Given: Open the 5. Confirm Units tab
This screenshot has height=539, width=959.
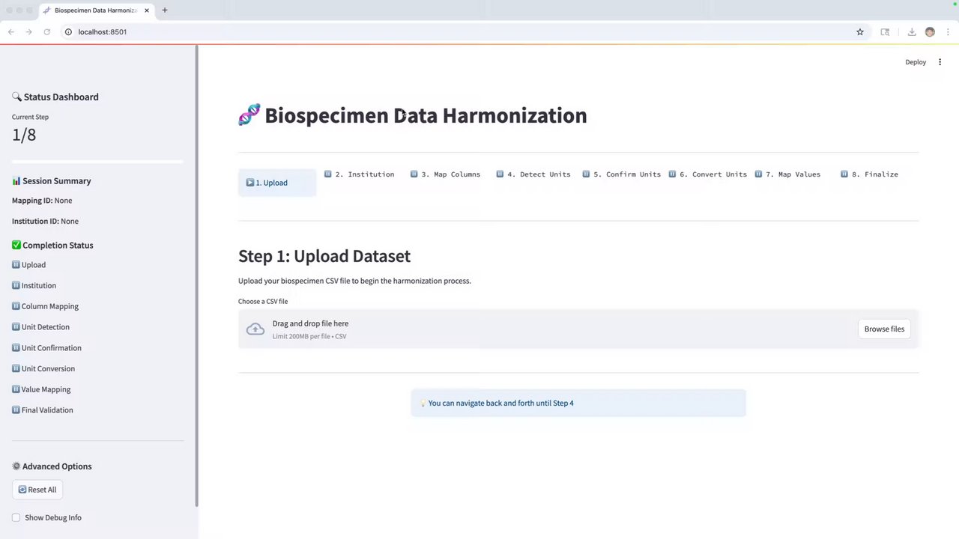Looking at the screenshot, I should [626, 174].
